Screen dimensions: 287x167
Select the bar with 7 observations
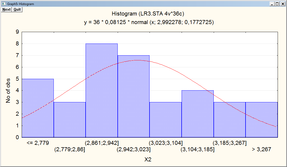(x=134, y=96)
